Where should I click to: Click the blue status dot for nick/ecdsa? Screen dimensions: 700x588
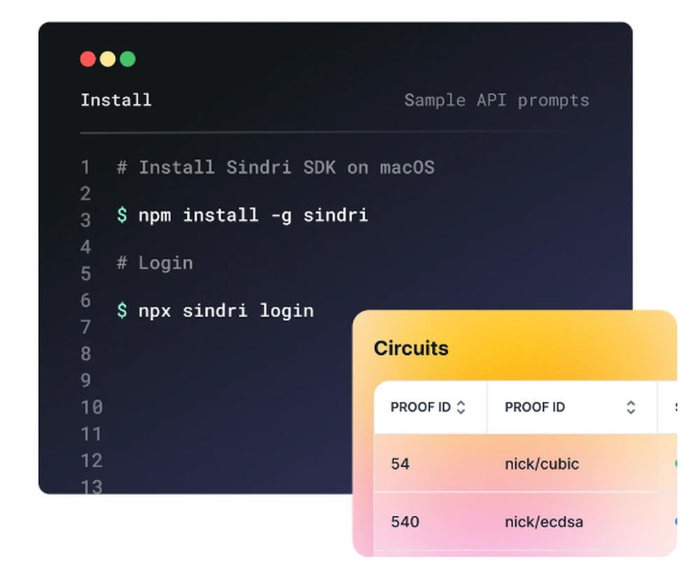(675, 521)
